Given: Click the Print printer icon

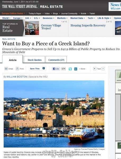Looking at the screenshot, I should tap(17, 69).
